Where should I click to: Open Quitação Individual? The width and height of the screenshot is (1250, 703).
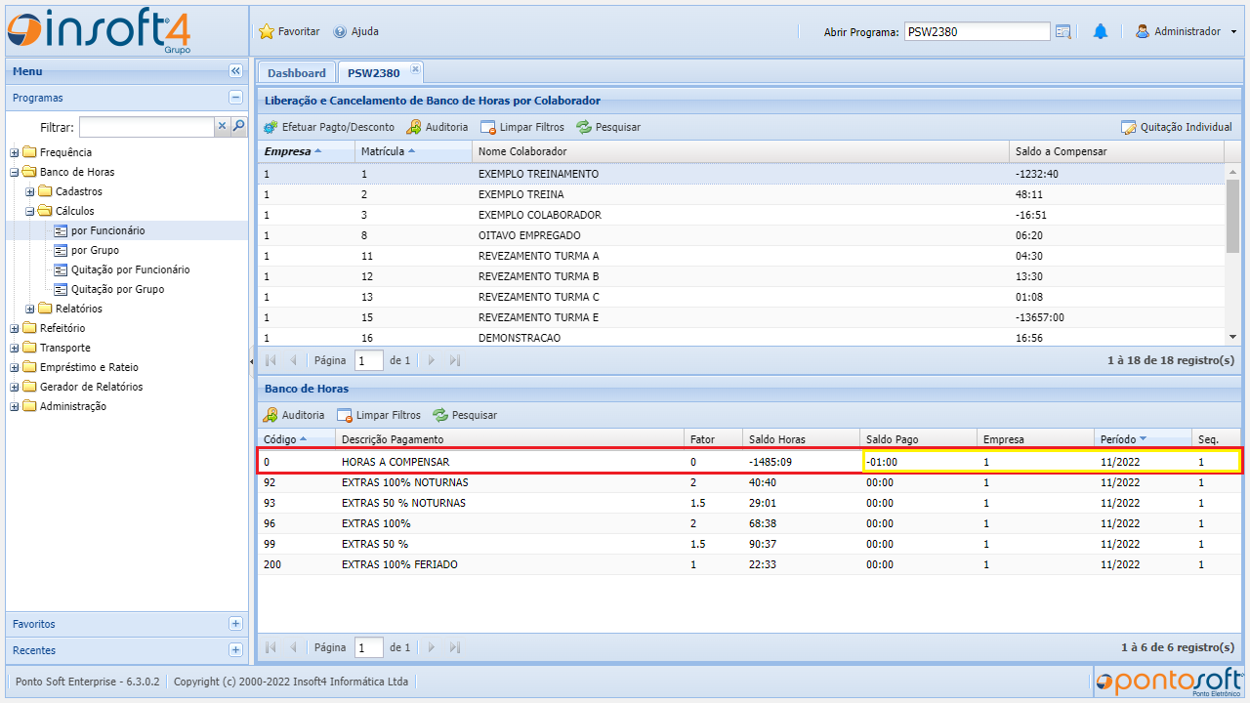1177,127
